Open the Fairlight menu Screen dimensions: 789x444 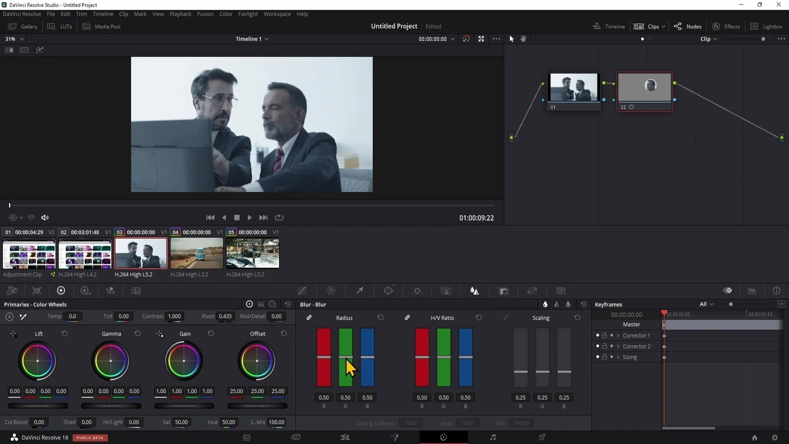(248, 14)
